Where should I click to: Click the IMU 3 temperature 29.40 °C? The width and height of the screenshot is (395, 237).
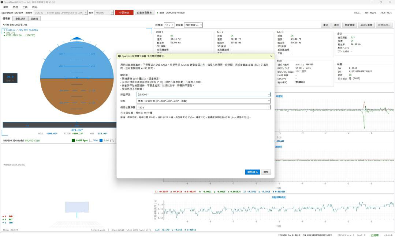pos(296,39)
